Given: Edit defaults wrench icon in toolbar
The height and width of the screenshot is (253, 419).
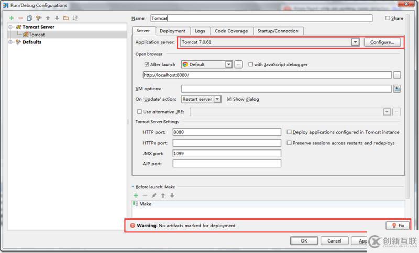Looking at the screenshot, I should pyautogui.click(x=39, y=18).
